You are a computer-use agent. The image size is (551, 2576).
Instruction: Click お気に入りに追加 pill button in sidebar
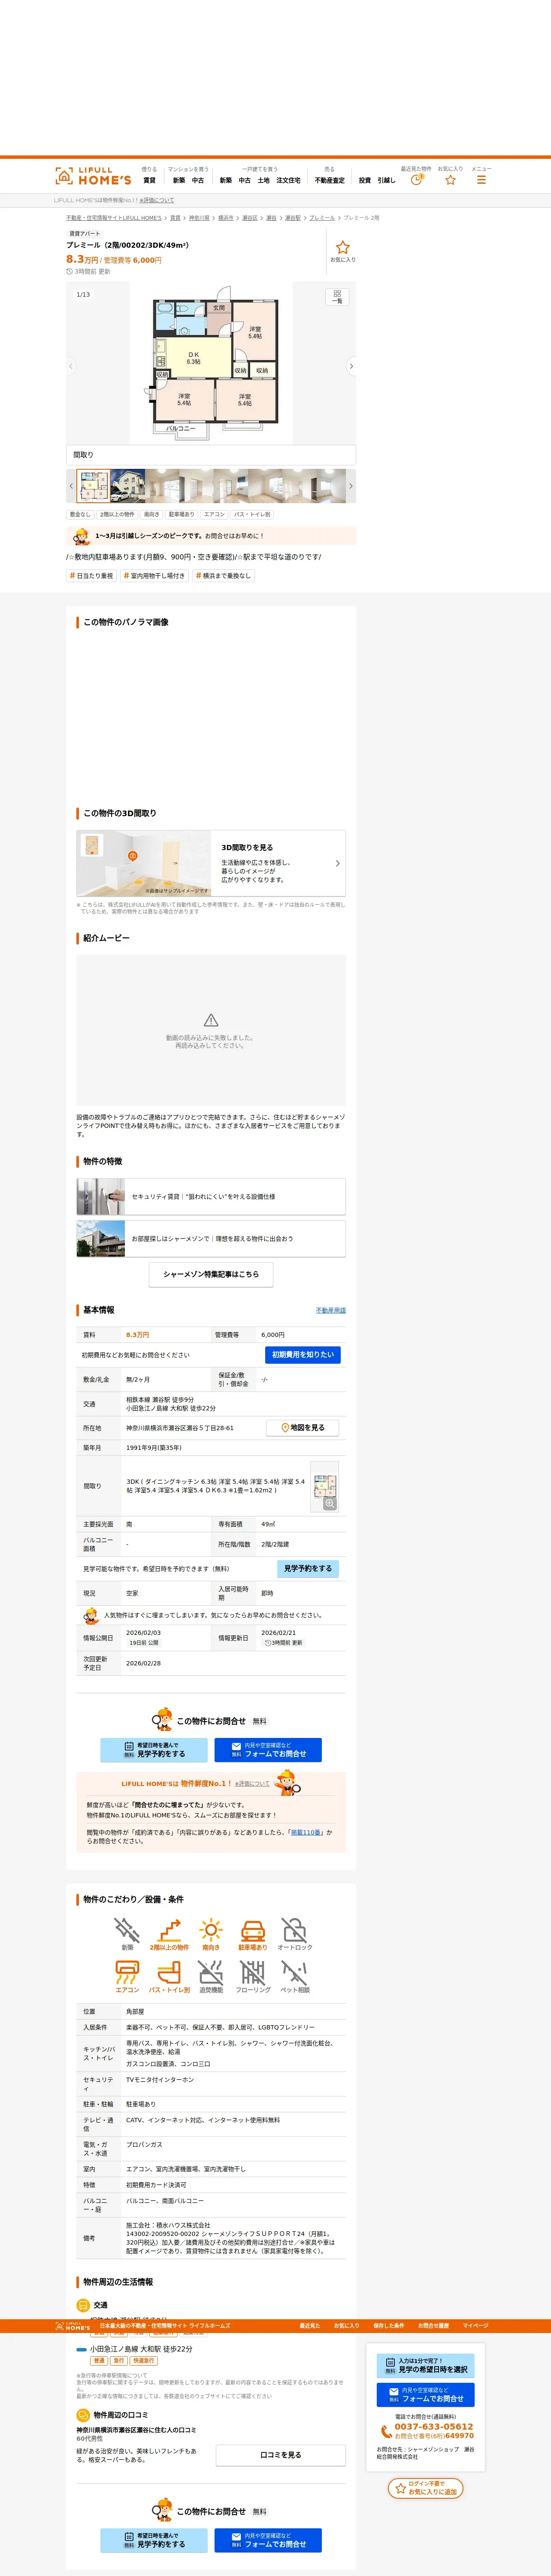click(x=426, y=2487)
